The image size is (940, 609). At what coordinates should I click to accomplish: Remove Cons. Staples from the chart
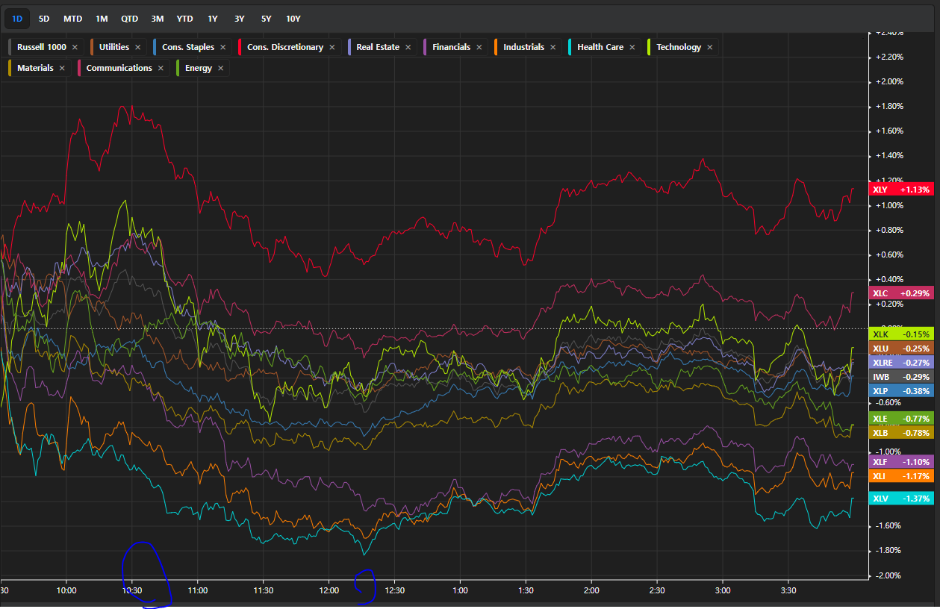(x=222, y=47)
